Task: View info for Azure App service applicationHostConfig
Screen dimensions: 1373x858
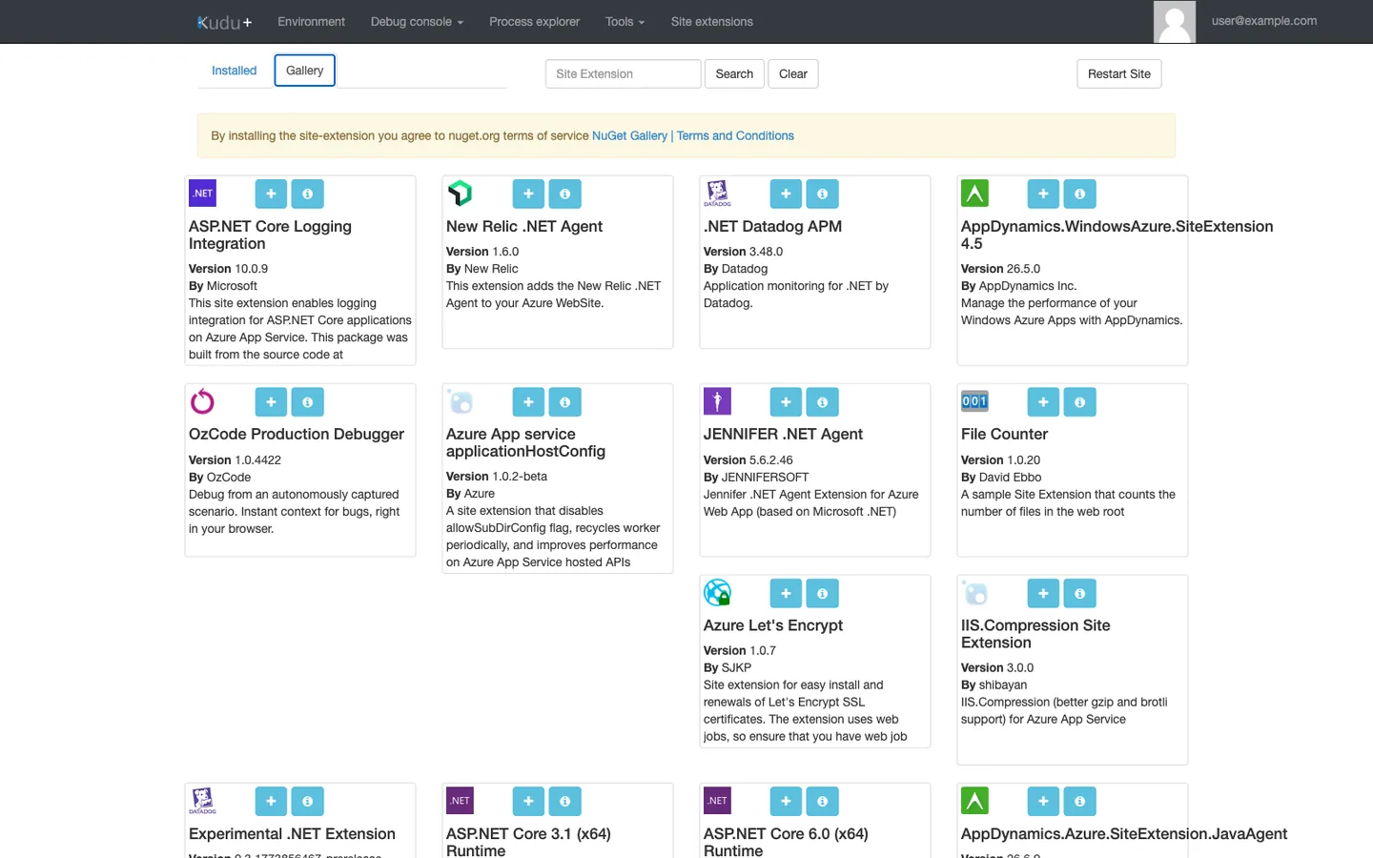Action: tap(564, 401)
